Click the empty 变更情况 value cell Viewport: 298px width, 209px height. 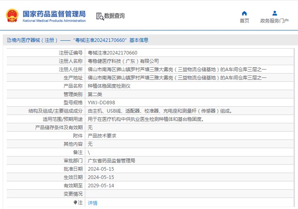coord(189,194)
